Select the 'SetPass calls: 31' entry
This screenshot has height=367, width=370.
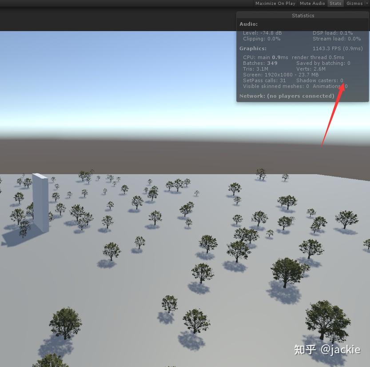(x=264, y=80)
